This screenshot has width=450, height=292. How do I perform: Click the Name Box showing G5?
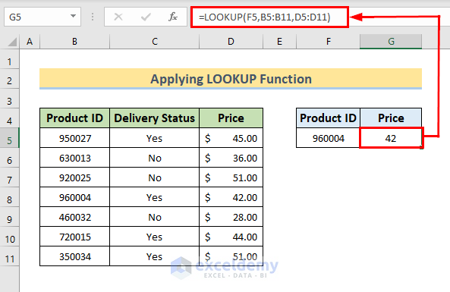point(42,17)
